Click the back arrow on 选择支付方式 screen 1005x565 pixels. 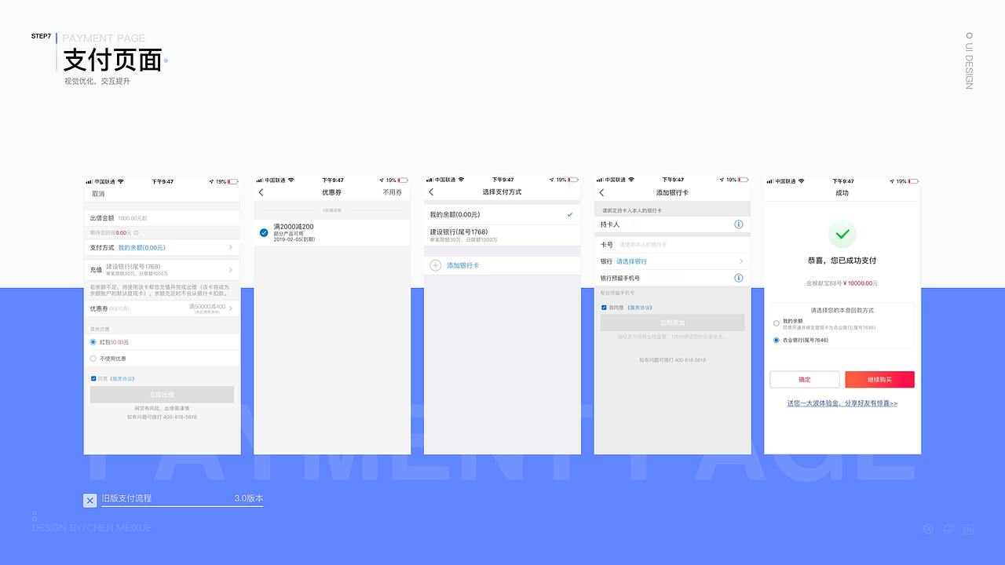(x=430, y=191)
